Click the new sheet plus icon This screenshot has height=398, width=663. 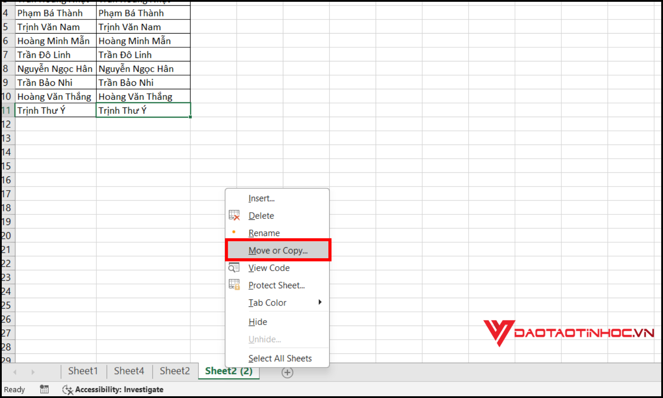[x=287, y=373]
